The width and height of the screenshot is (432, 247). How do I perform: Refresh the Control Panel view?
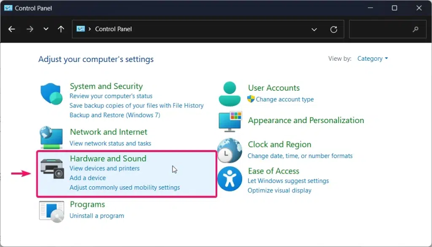click(334, 29)
